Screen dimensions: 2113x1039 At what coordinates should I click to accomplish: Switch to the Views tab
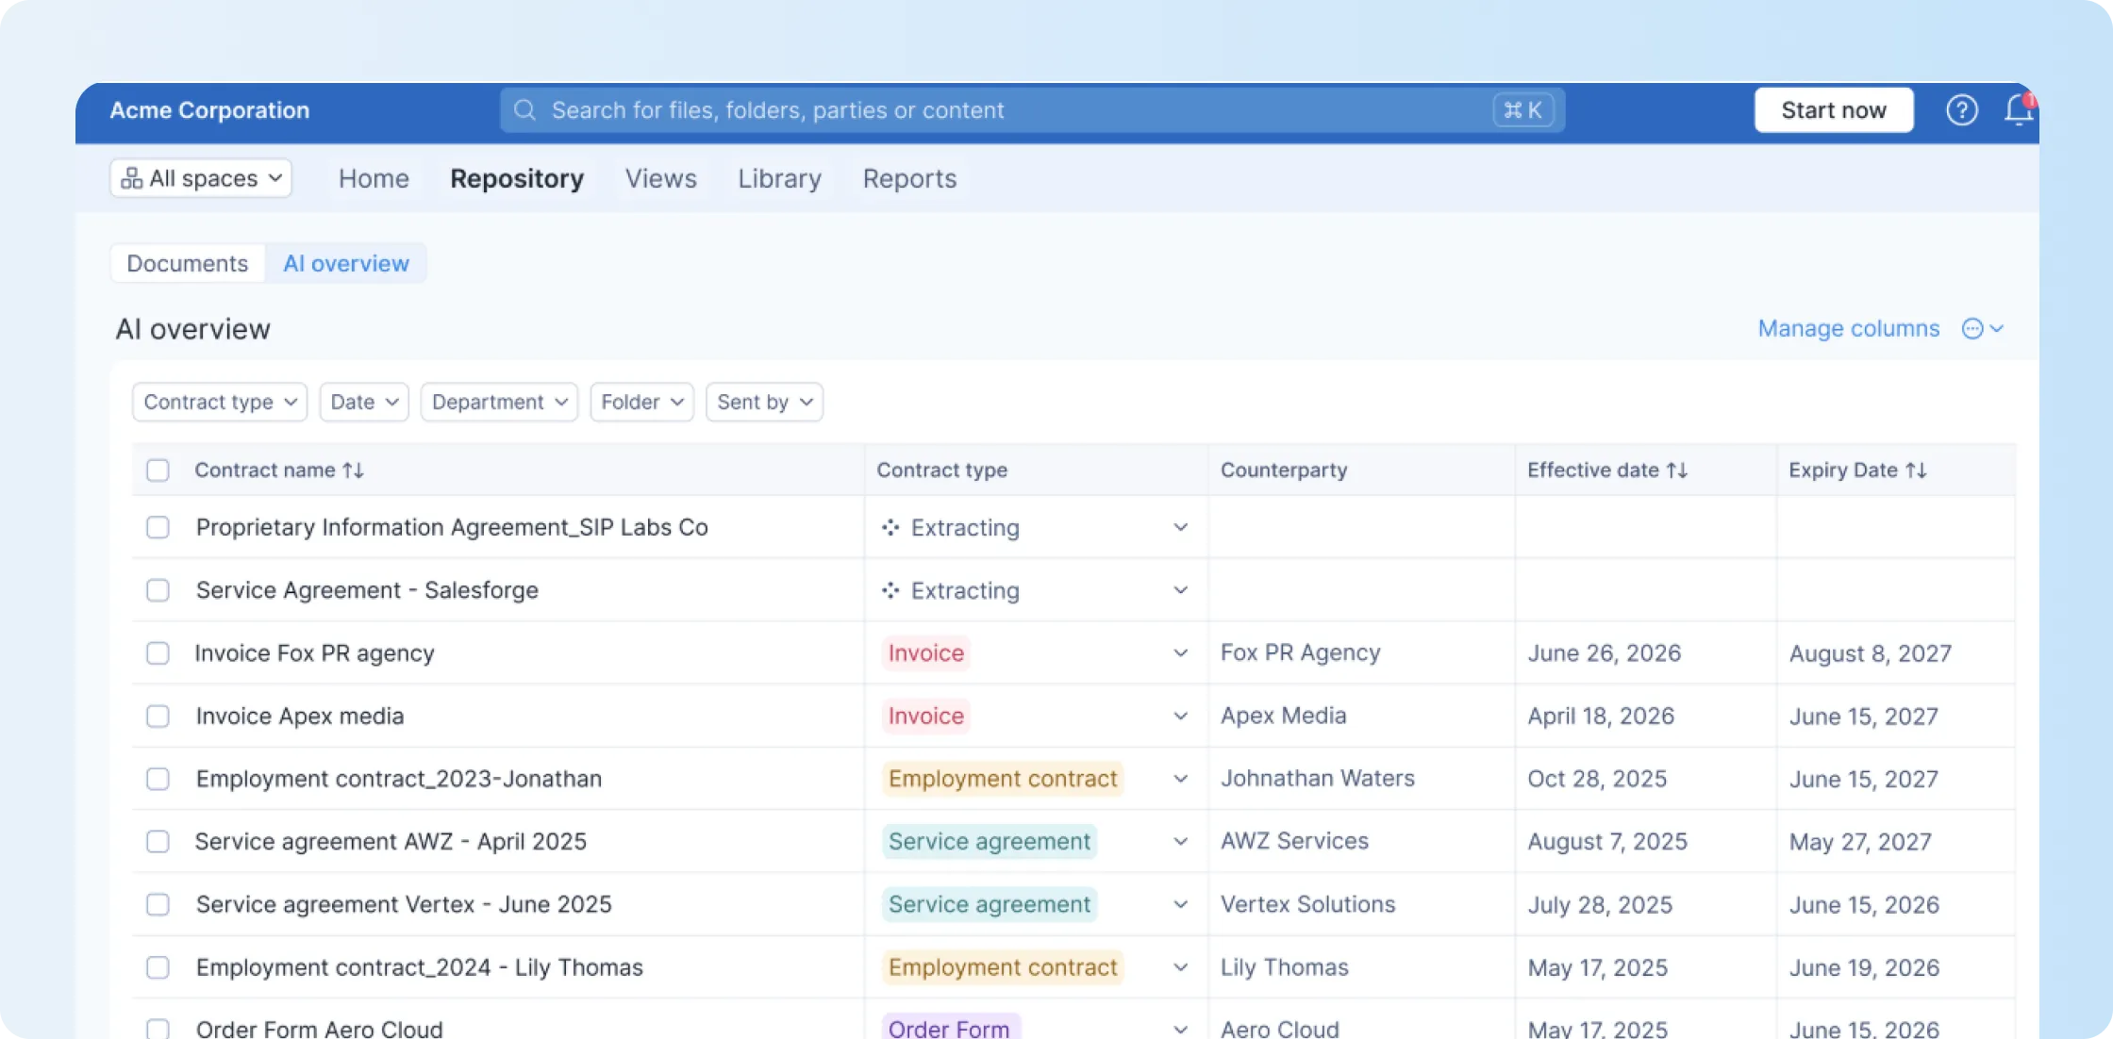[x=660, y=178]
